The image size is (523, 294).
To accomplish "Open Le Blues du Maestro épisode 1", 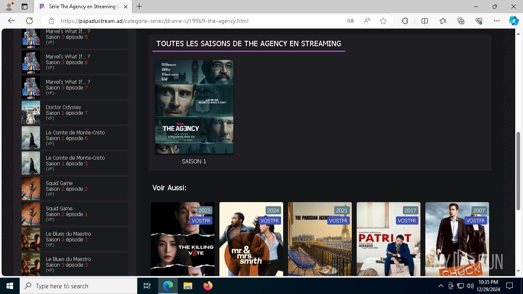I will click(x=75, y=239).
